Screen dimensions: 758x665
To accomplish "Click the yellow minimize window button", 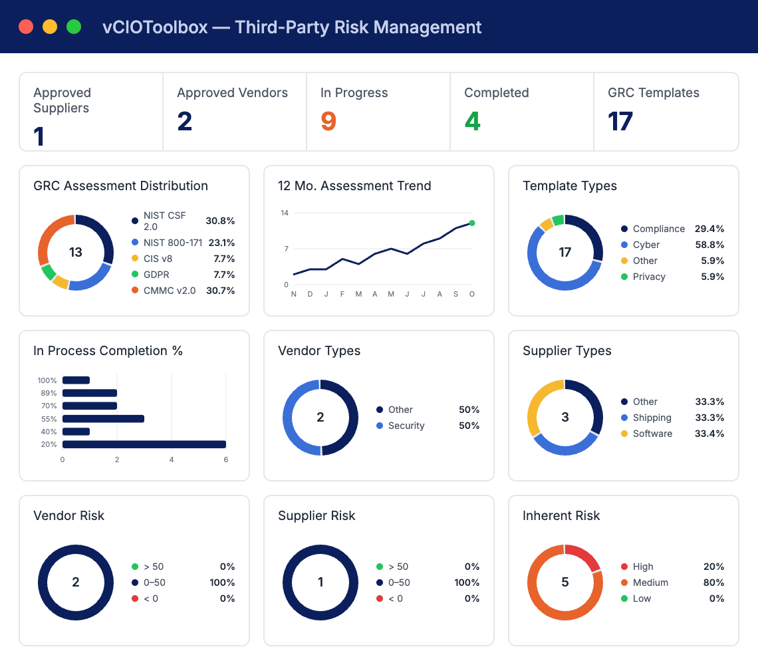I will [50, 27].
